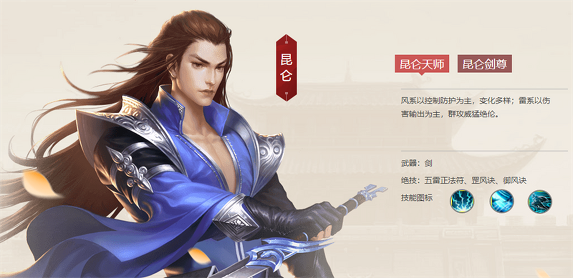Click the 技能图标 label
573x278 pixels.
417,198
